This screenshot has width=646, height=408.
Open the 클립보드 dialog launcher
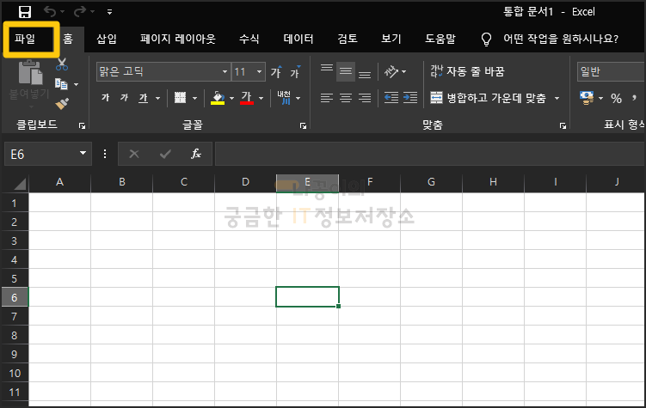82,126
